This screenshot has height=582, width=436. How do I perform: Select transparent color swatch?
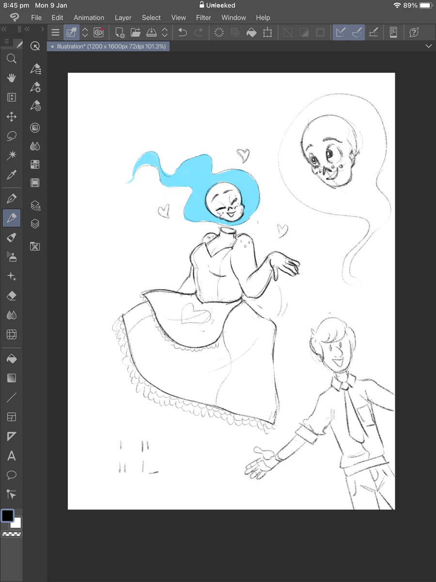click(x=12, y=534)
